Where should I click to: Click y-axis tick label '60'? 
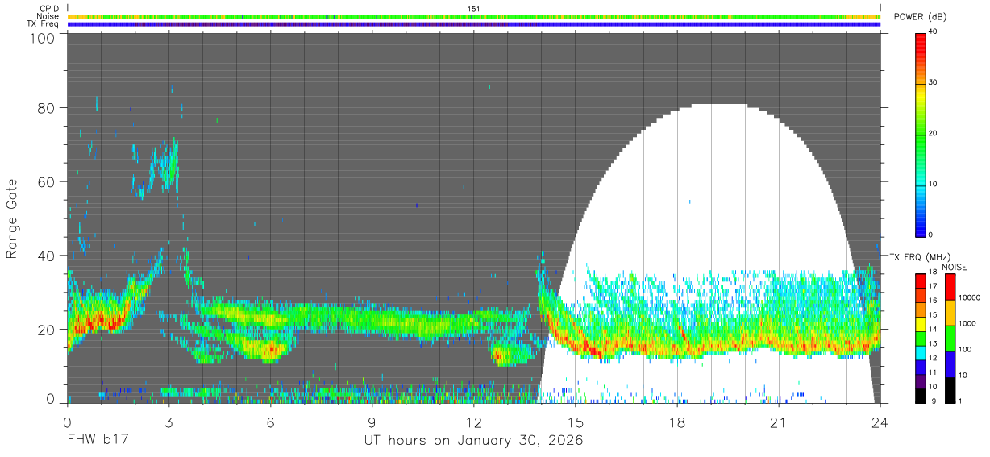(47, 181)
